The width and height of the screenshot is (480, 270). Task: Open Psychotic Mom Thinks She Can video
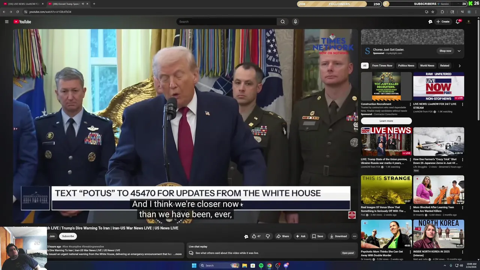tap(386, 234)
